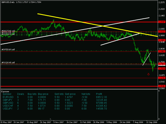Screen dimensions: 166x124
Task: Click the 2.1465 price axis value
Action: tap(162, 16)
